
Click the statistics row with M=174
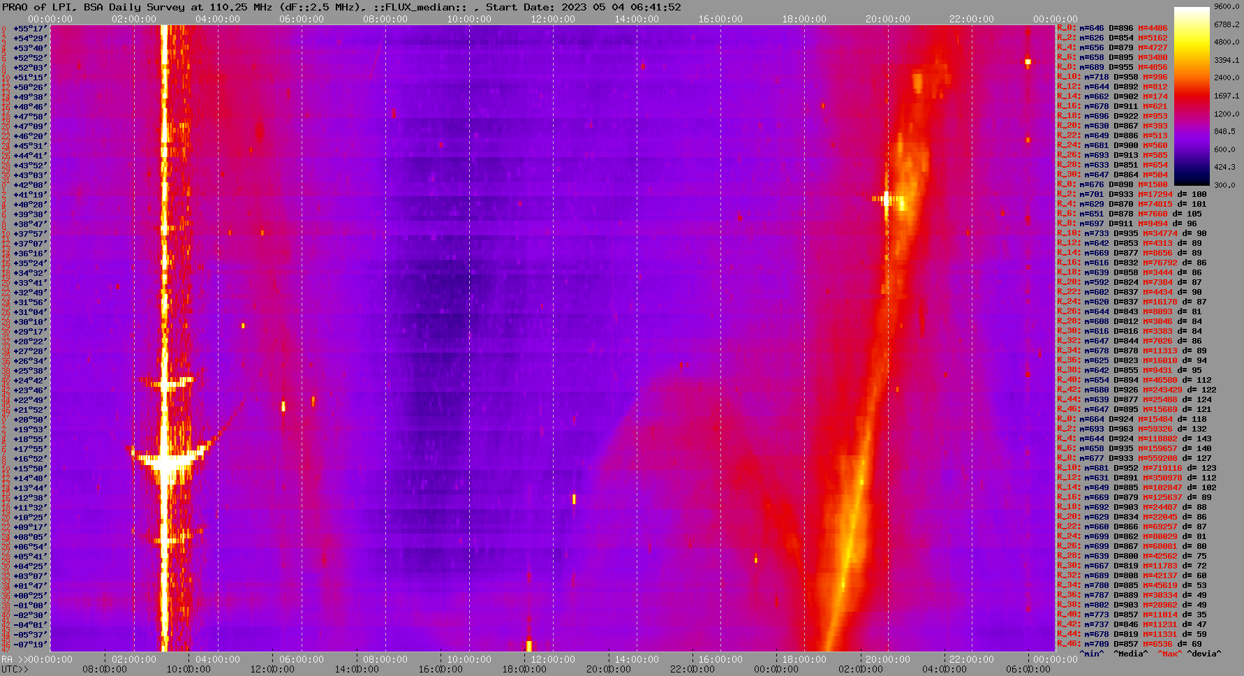pyautogui.click(x=1112, y=97)
